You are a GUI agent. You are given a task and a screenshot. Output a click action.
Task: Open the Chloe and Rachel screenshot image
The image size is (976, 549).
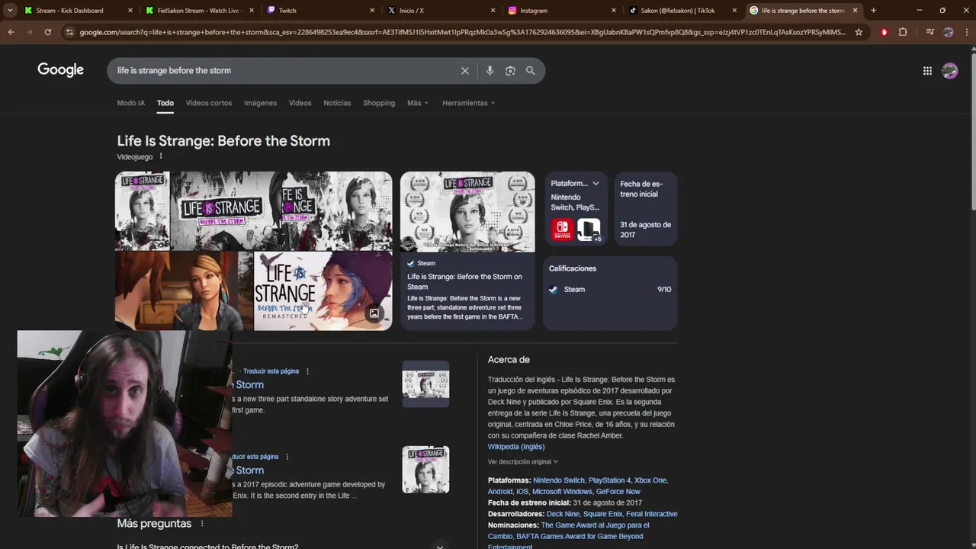tap(183, 291)
